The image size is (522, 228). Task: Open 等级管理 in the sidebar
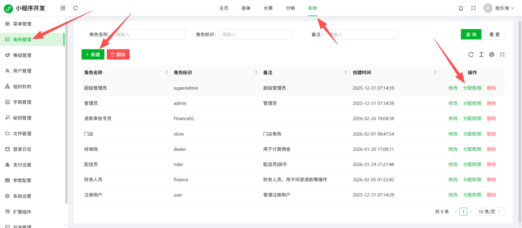[x=22, y=55]
